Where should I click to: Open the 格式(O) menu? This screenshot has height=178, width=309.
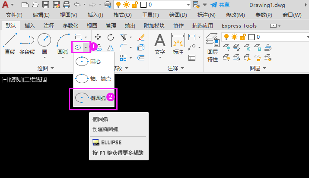123,15
